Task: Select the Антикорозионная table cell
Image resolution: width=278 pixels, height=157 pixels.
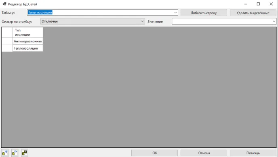Action: pyautogui.click(x=27, y=41)
